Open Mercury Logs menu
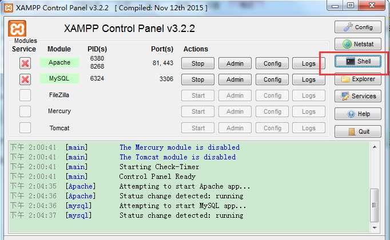The width and height of the screenshot is (390, 240). [309, 112]
